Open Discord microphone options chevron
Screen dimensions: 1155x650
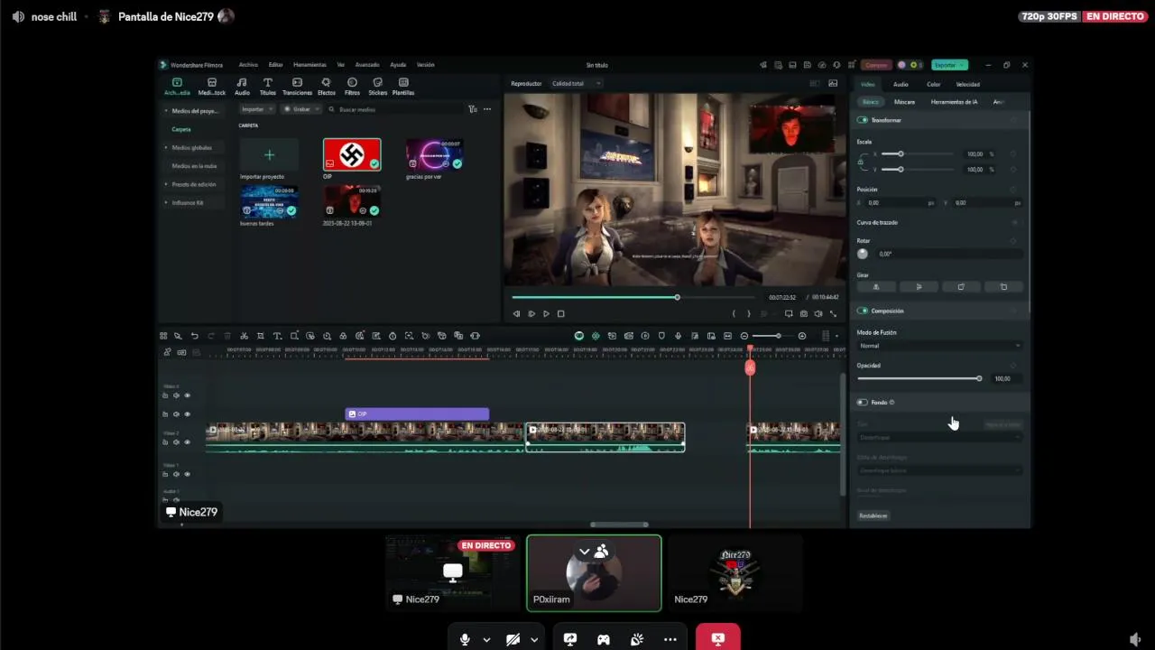coord(486,639)
